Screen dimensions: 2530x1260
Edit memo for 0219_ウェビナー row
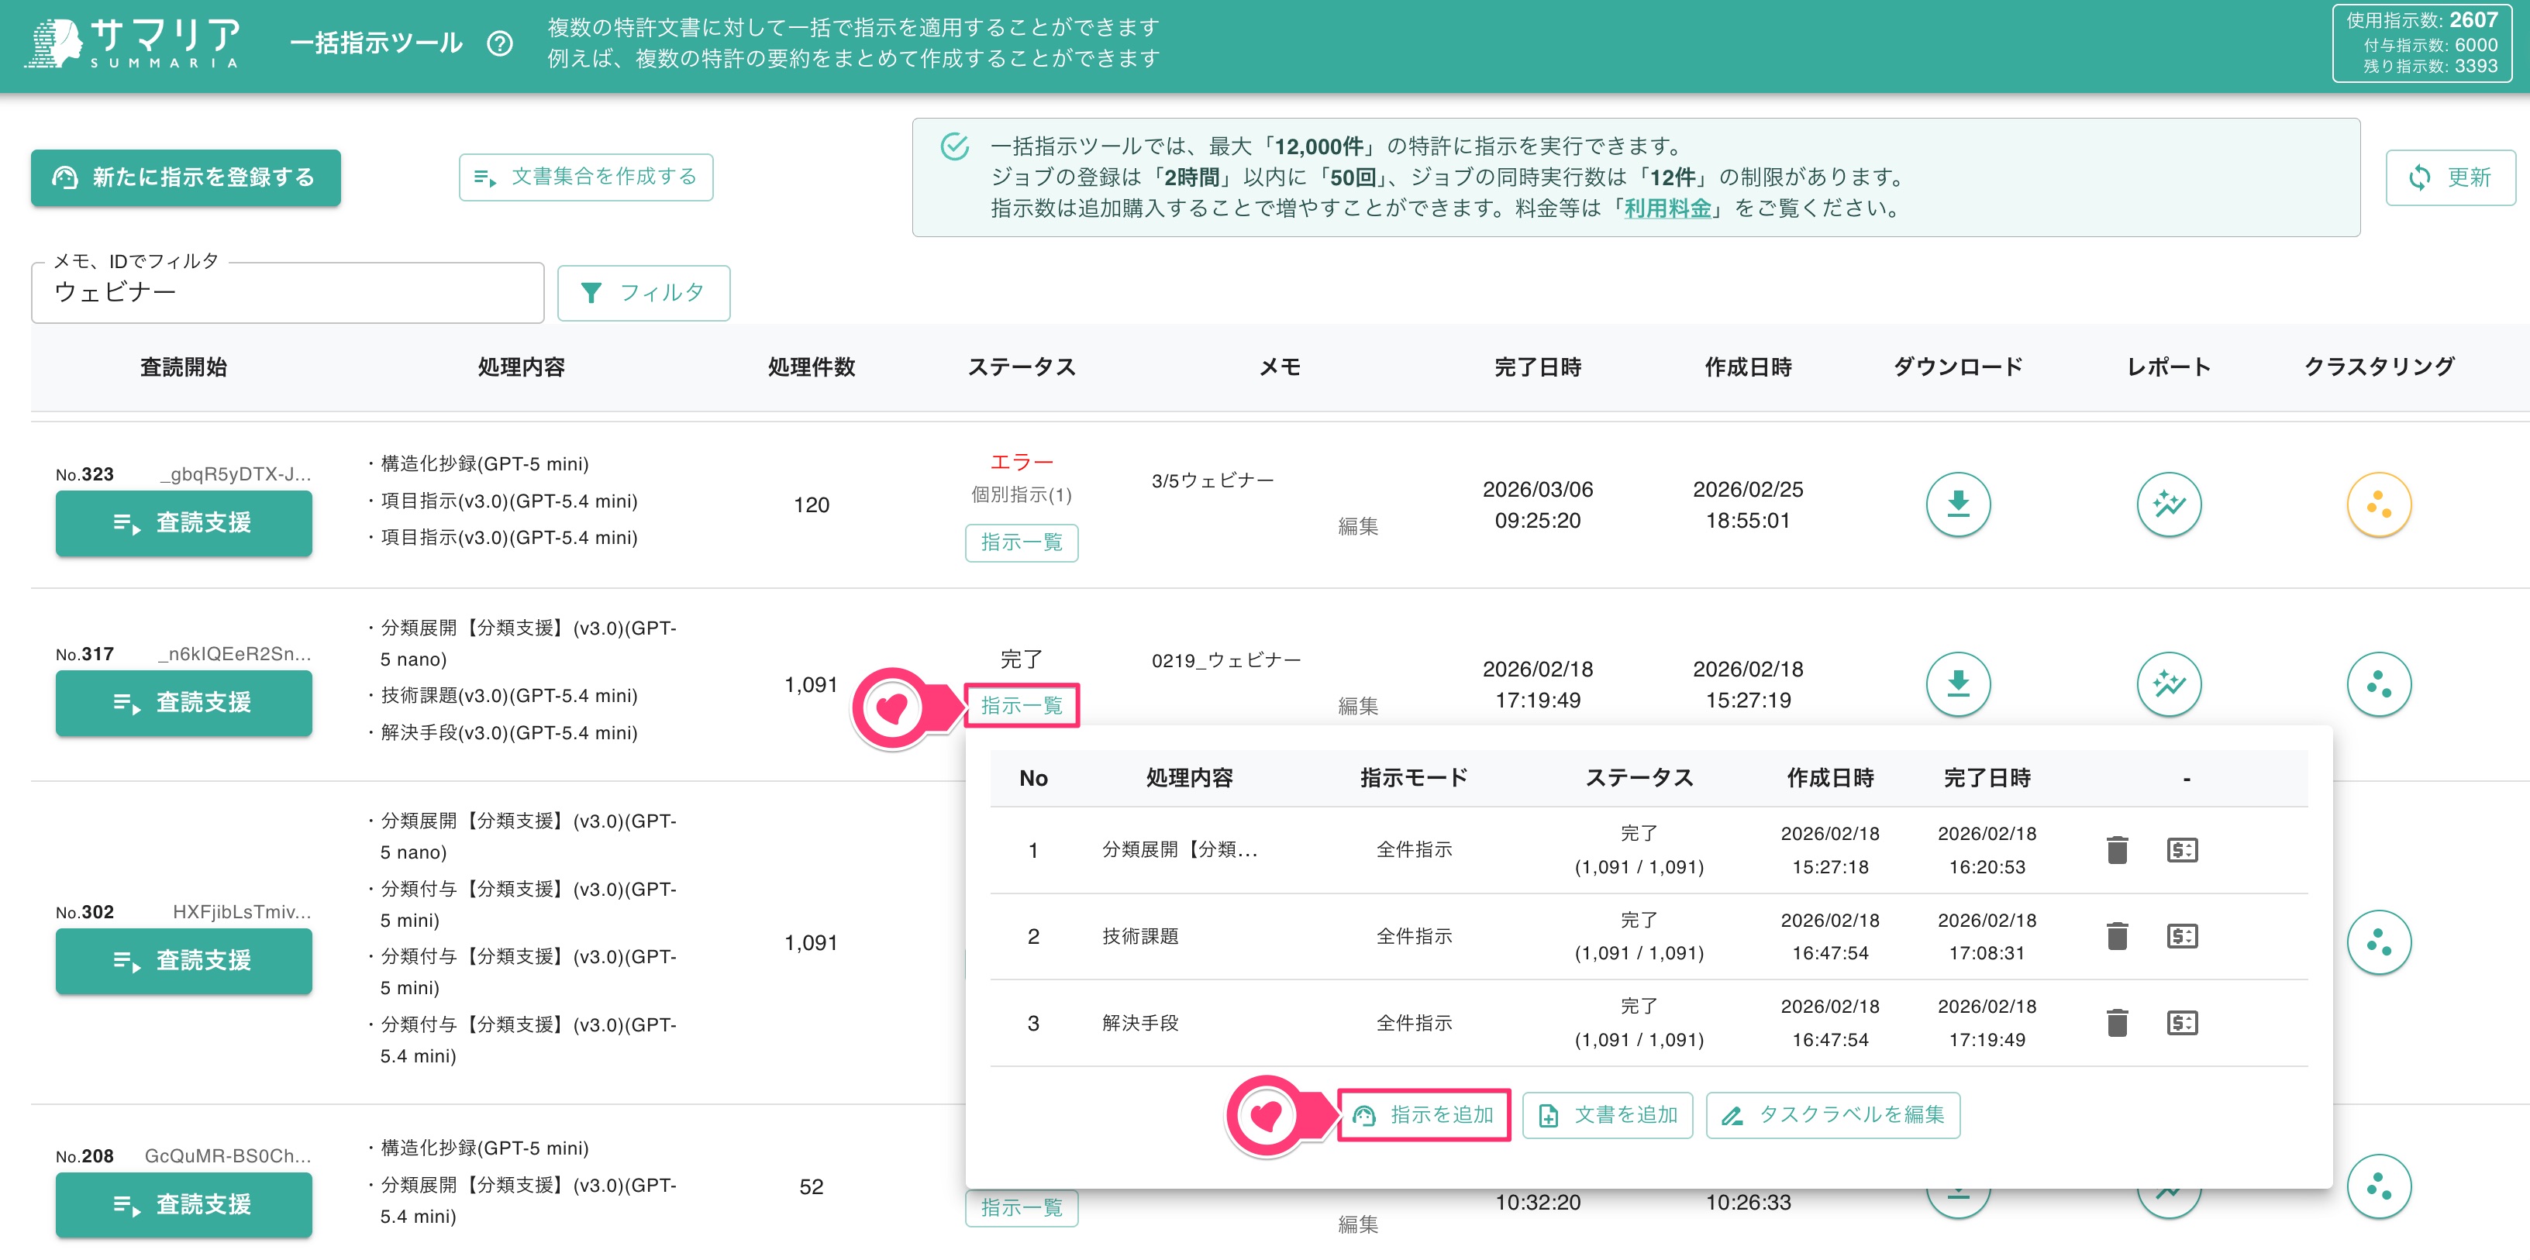coord(1357,707)
